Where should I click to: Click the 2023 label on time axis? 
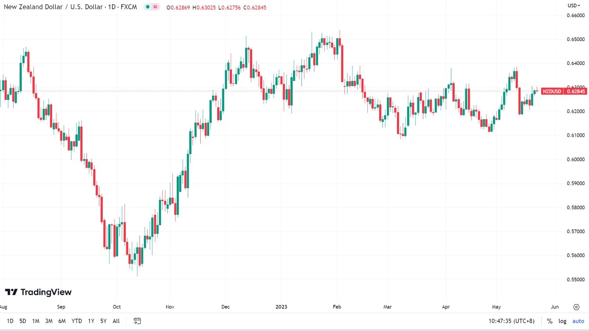[281, 307]
